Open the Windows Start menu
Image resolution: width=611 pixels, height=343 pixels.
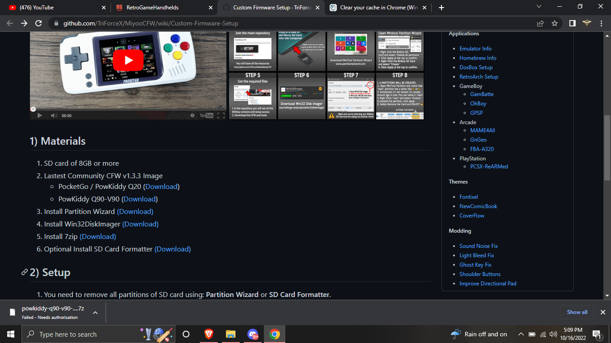[11, 334]
